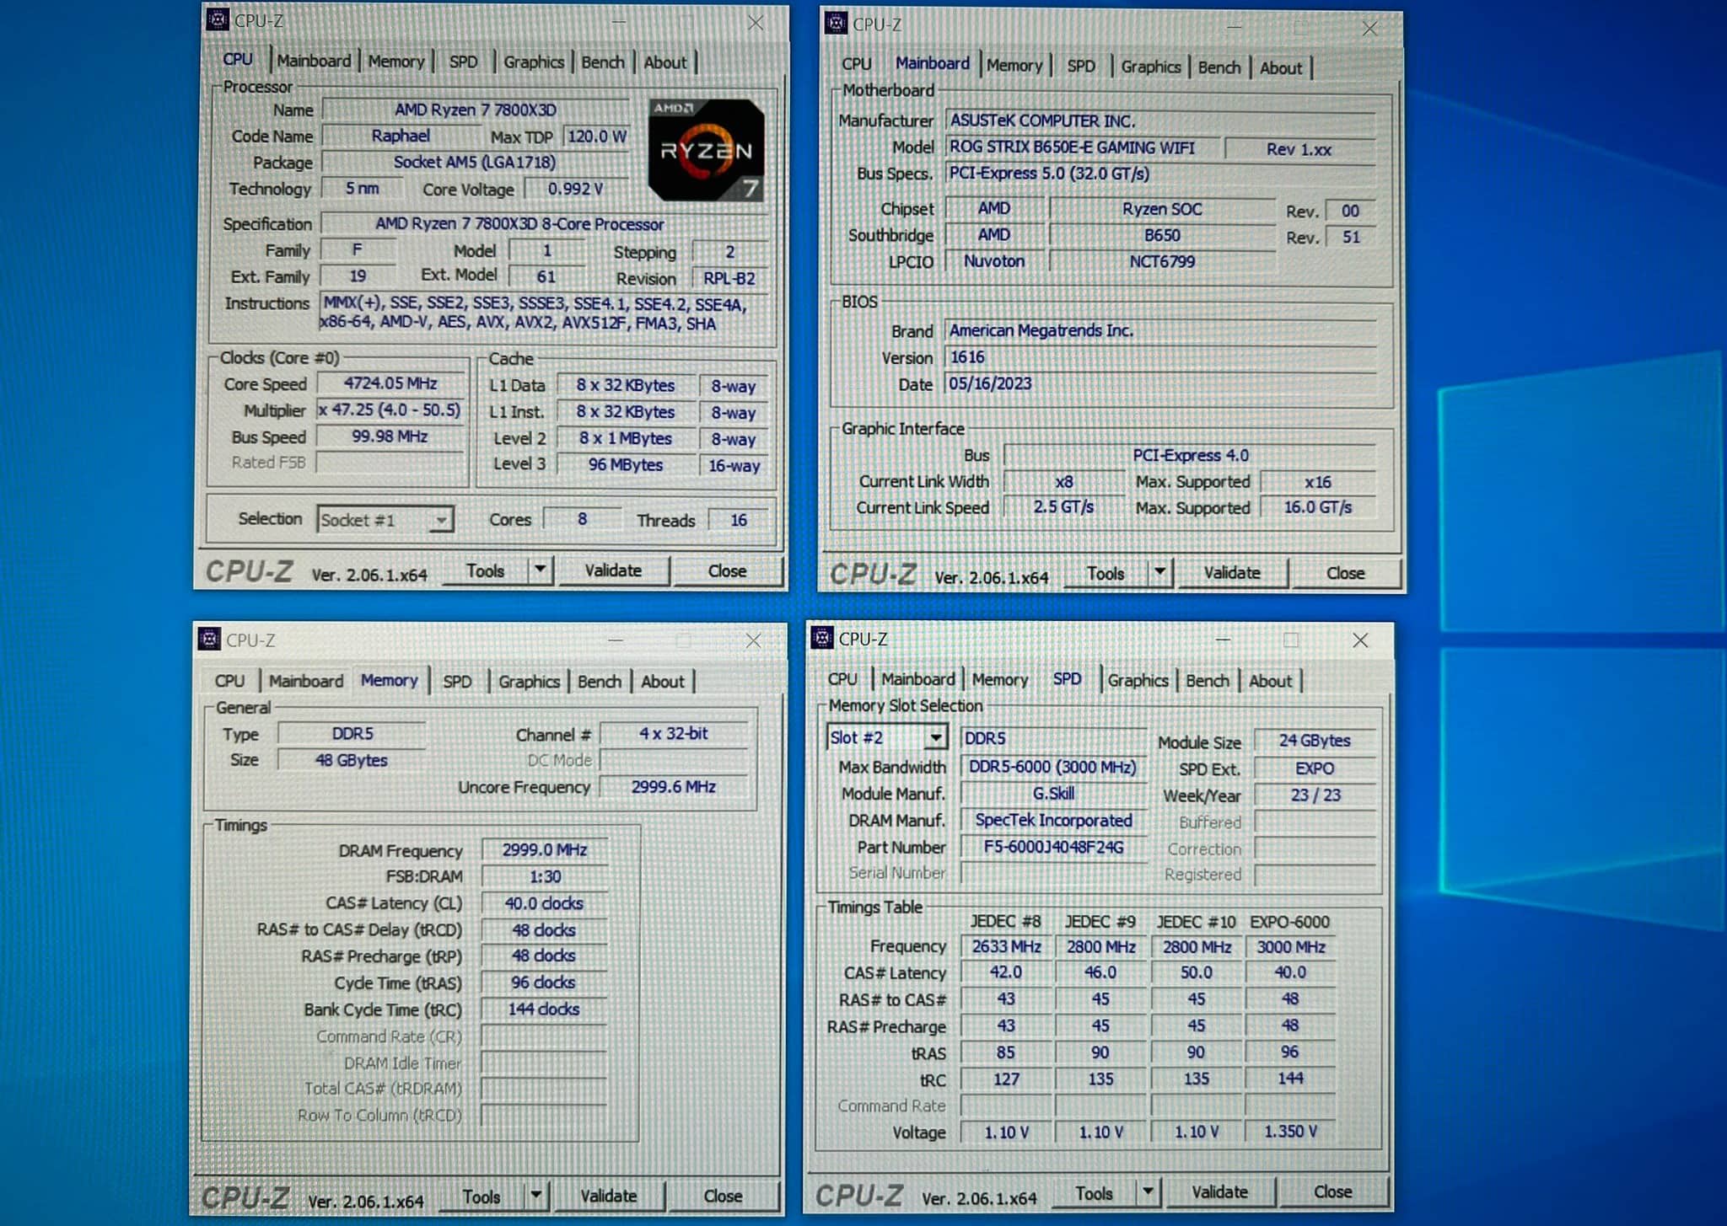Click the ROG STRIX B650E-E GAMING WIFI model field
Viewport: 1727px width, 1226px height.
point(1082,147)
